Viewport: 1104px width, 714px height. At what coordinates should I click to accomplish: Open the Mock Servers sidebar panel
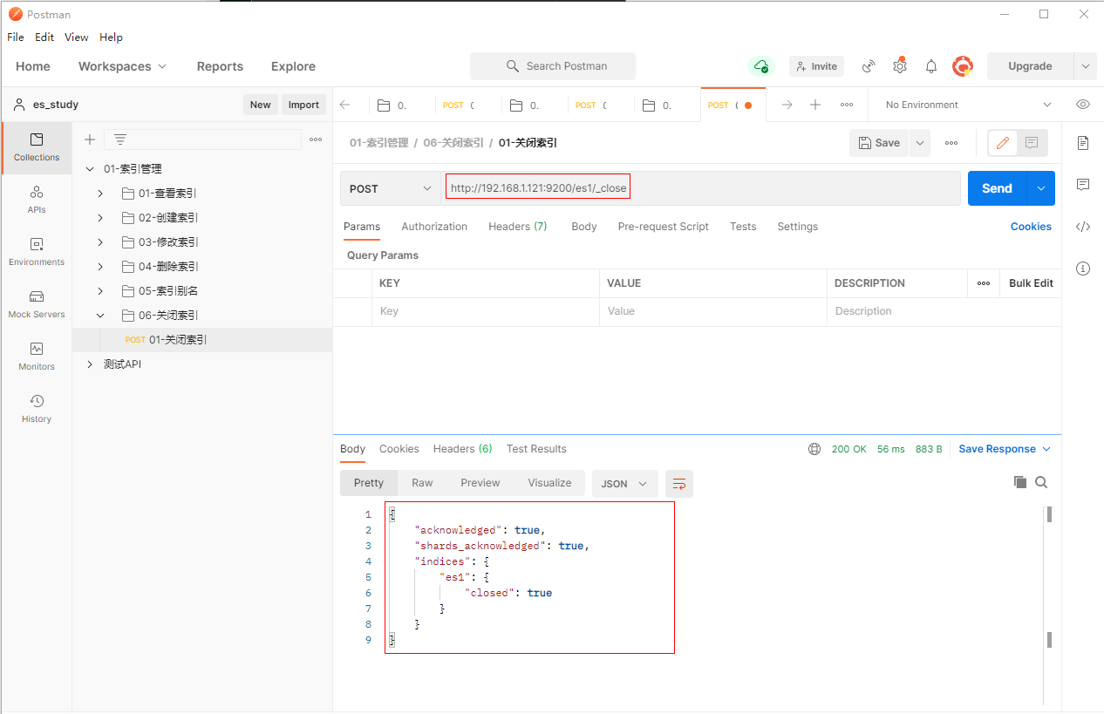tap(37, 303)
